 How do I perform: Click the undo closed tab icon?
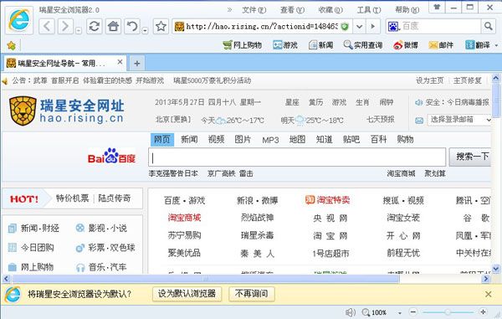[x=132, y=26]
